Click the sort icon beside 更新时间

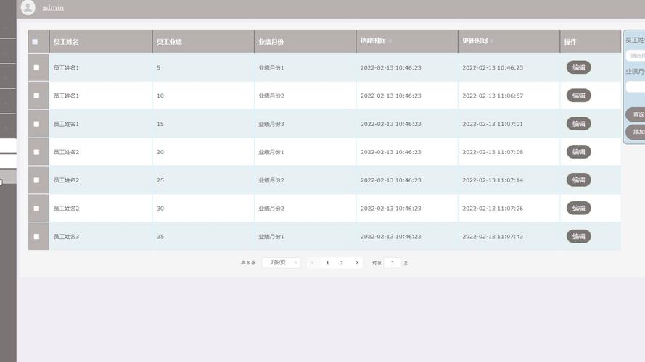tap(492, 41)
